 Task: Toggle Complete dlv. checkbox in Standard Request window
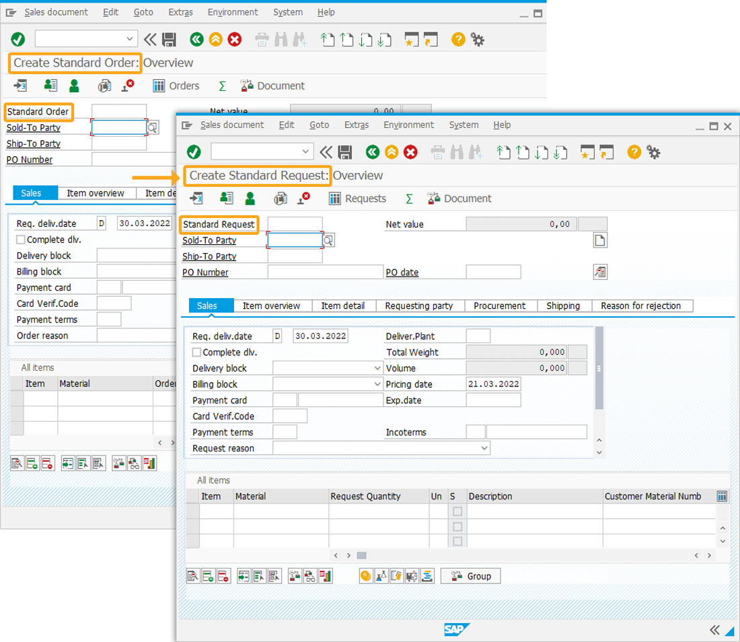click(197, 352)
